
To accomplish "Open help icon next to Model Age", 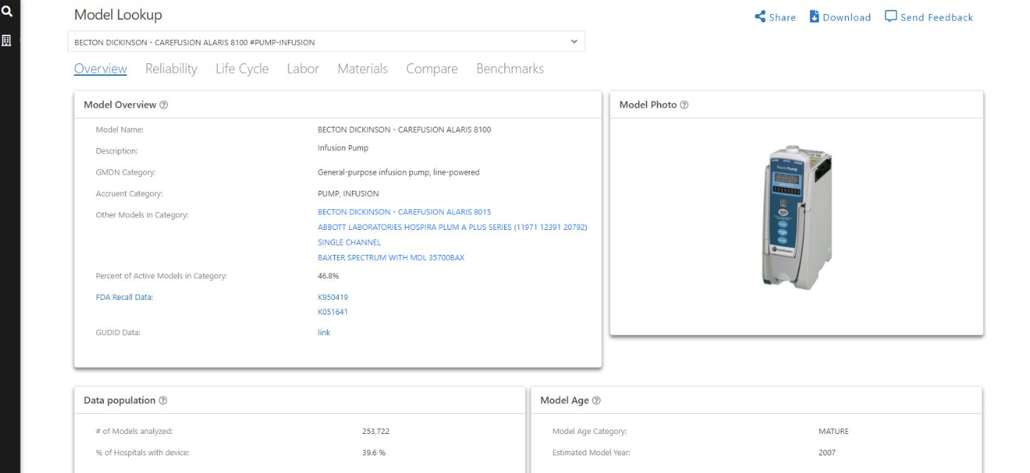I will [596, 400].
